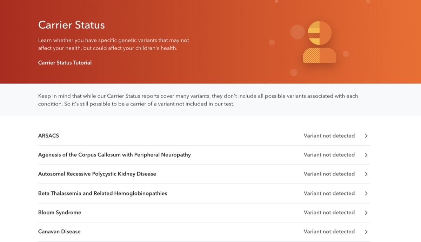Expand the ARSACS report row chevron
This screenshot has width=421, height=242.
366,136
